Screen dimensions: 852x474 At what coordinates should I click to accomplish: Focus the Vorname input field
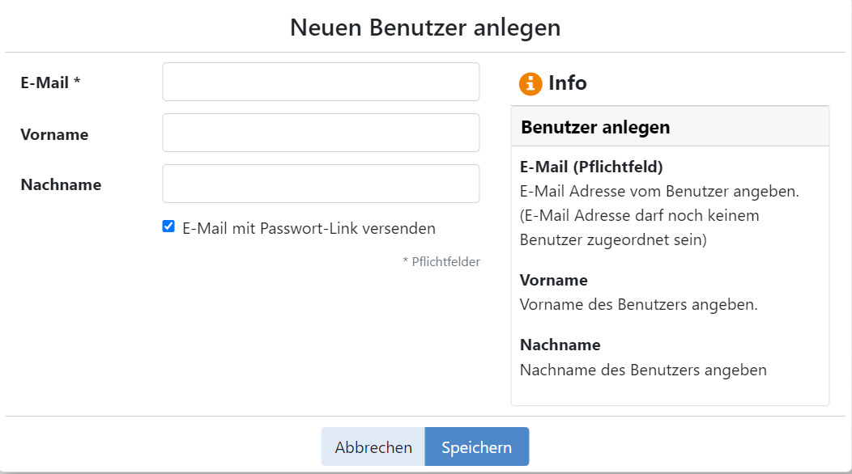[x=322, y=133]
